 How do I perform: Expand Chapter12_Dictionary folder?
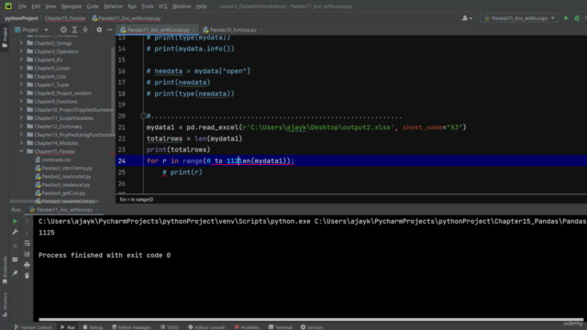coord(21,126)
